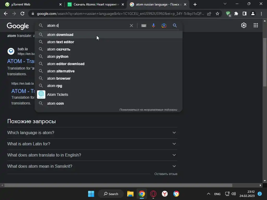Expand "What does atom translate to in English?"
Screen dimensions: 267x200
point(92,155)
